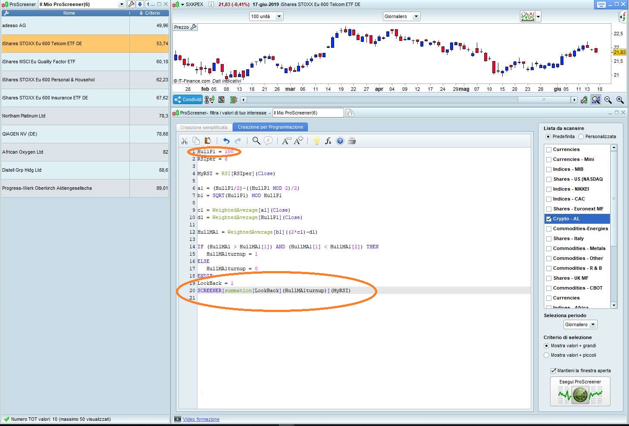Switch to Creazione per Programmazione tab
The height and width of the screenshot is (426, 629).
click(x=270, y=127)
